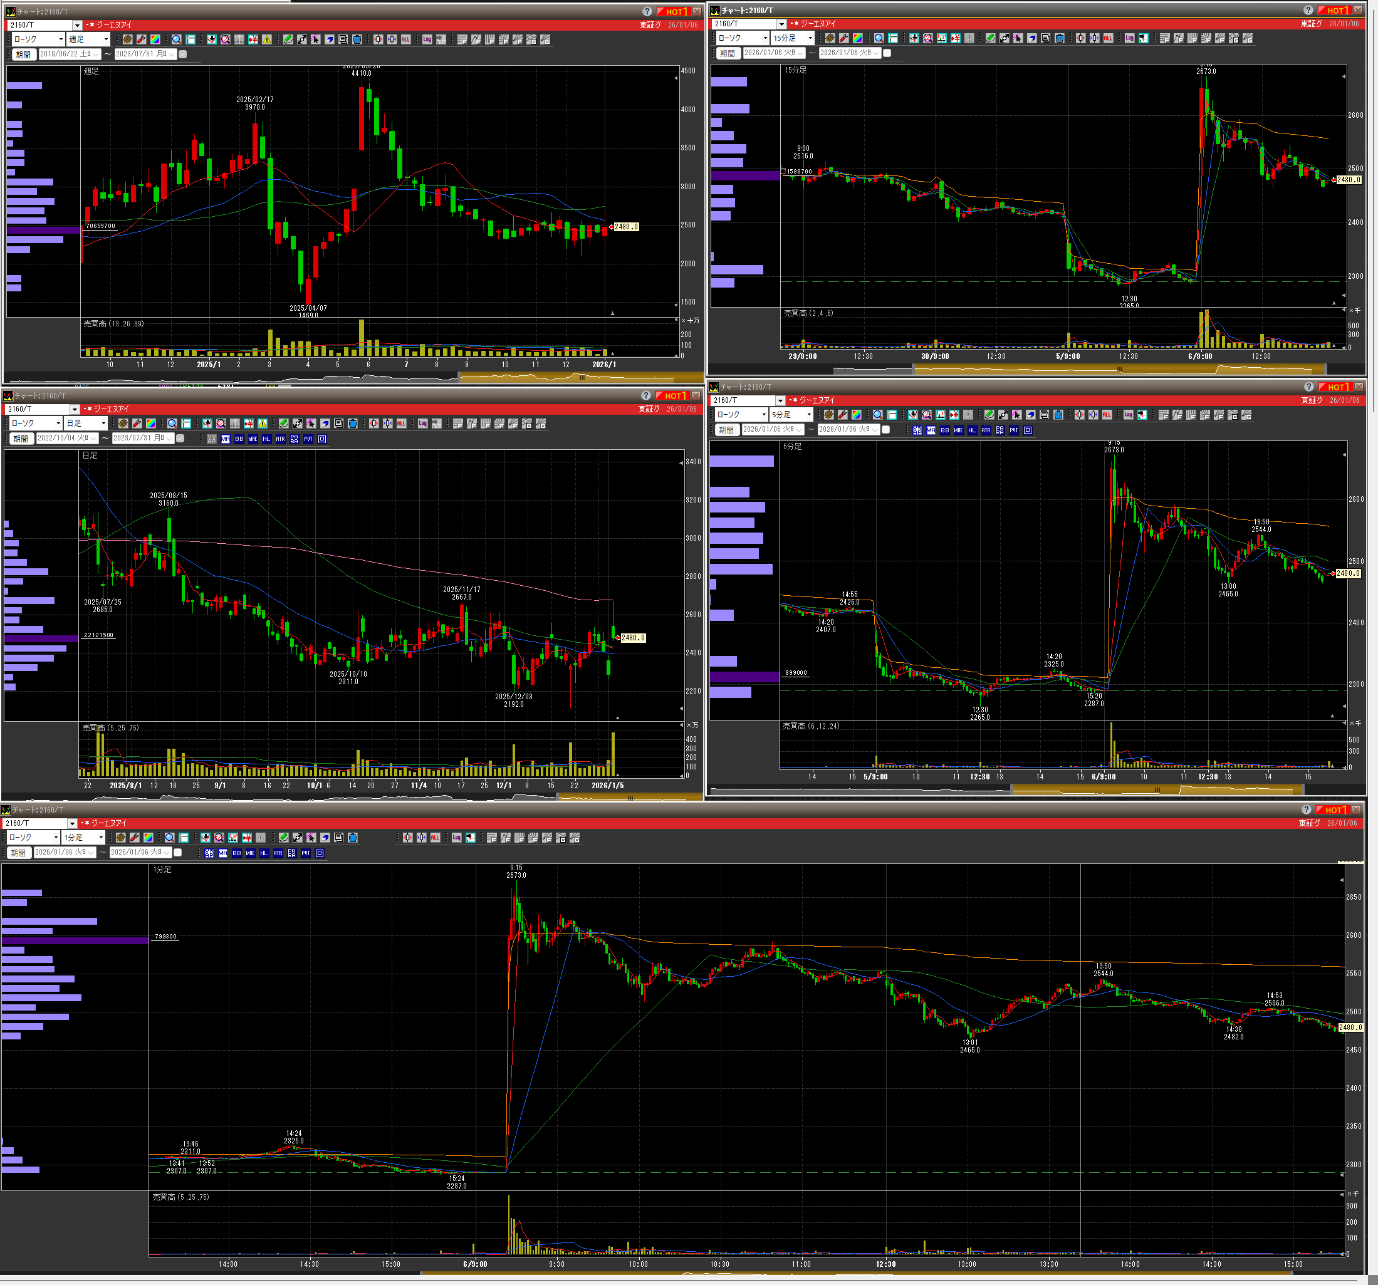Toggle BB indicator in daily chart toolbar
The height and width of the screenshot is (1285, 1378).
click(239, 439)
